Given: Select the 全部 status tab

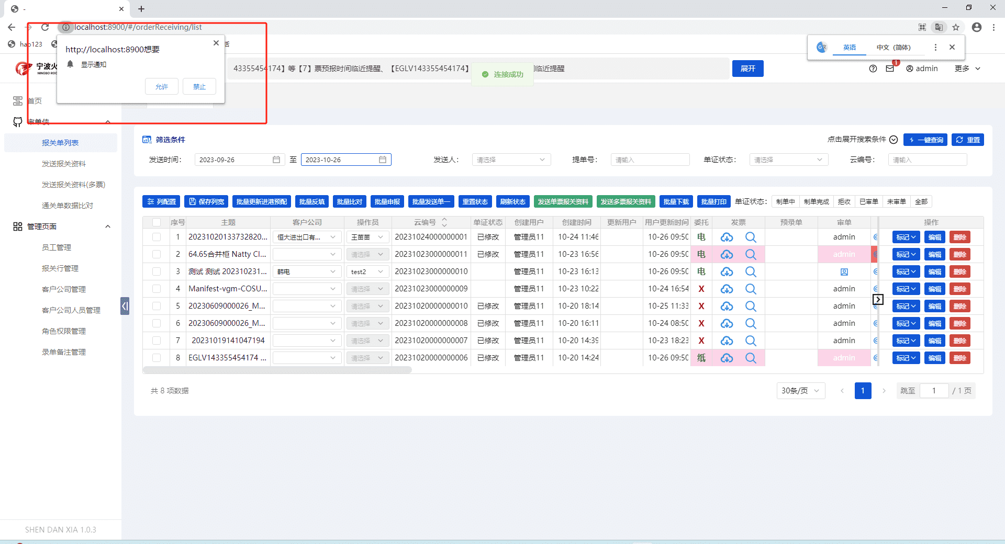Looking at the screenshot, I should click(921, 201).
